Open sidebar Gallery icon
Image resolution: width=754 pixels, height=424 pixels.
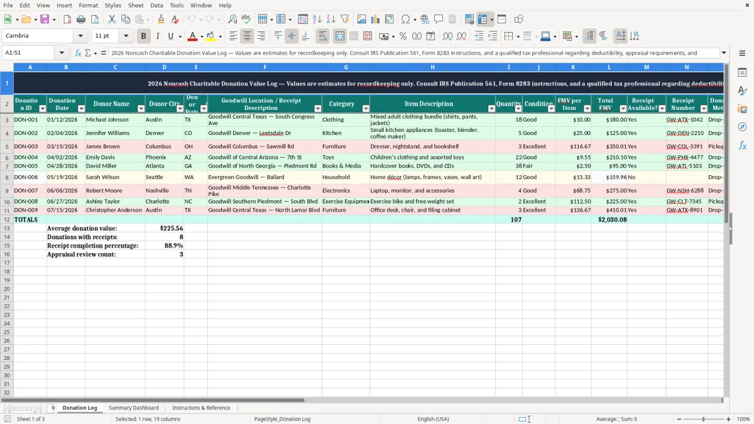(x=742, y=109)
